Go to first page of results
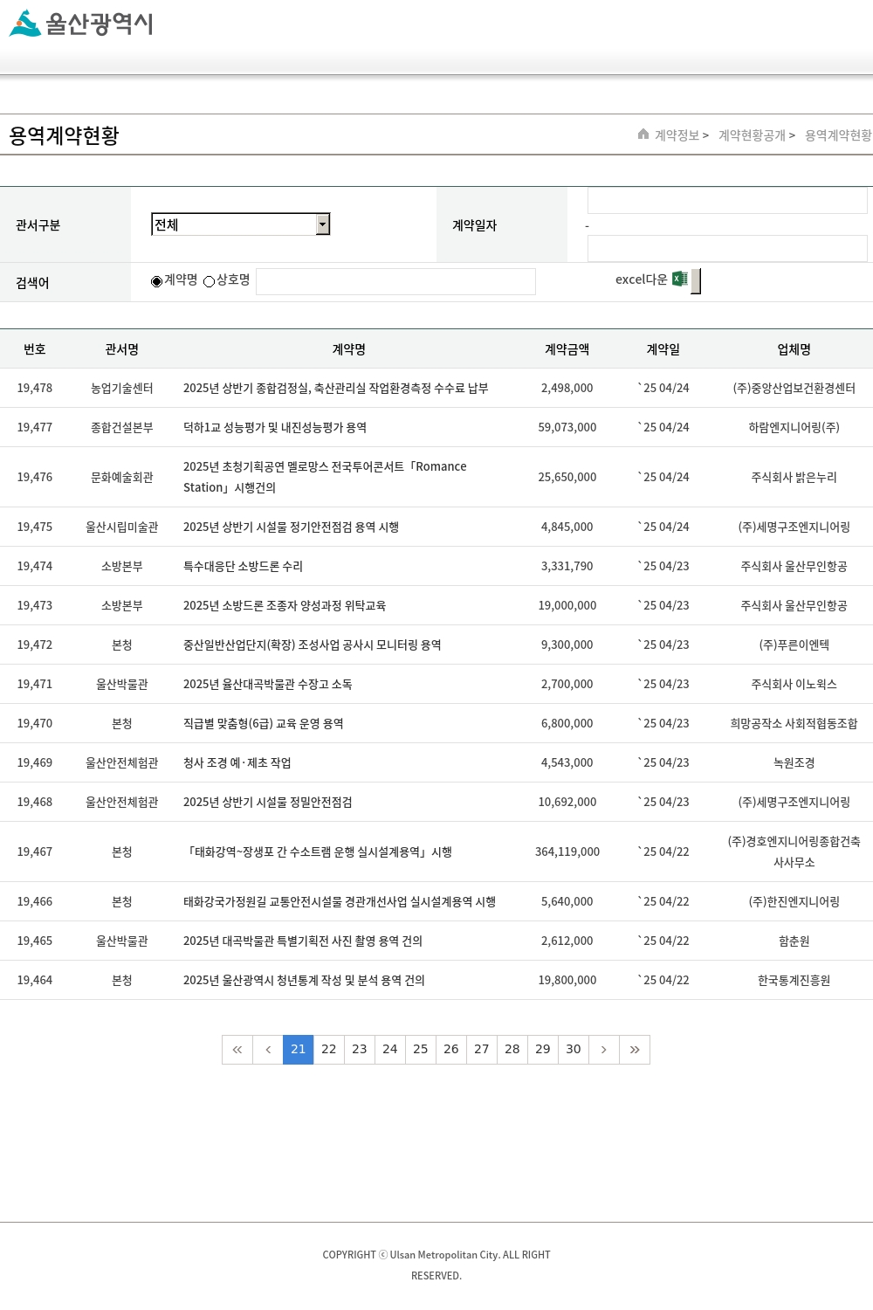This screenshot has height=1310, width=873. tap(237, 1050)
